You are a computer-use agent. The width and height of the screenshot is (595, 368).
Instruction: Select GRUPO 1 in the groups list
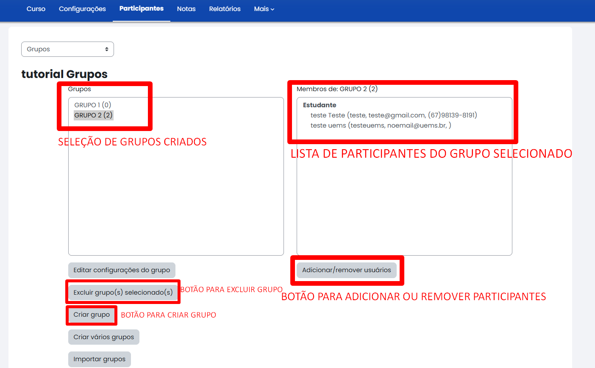tap(92, 105)
